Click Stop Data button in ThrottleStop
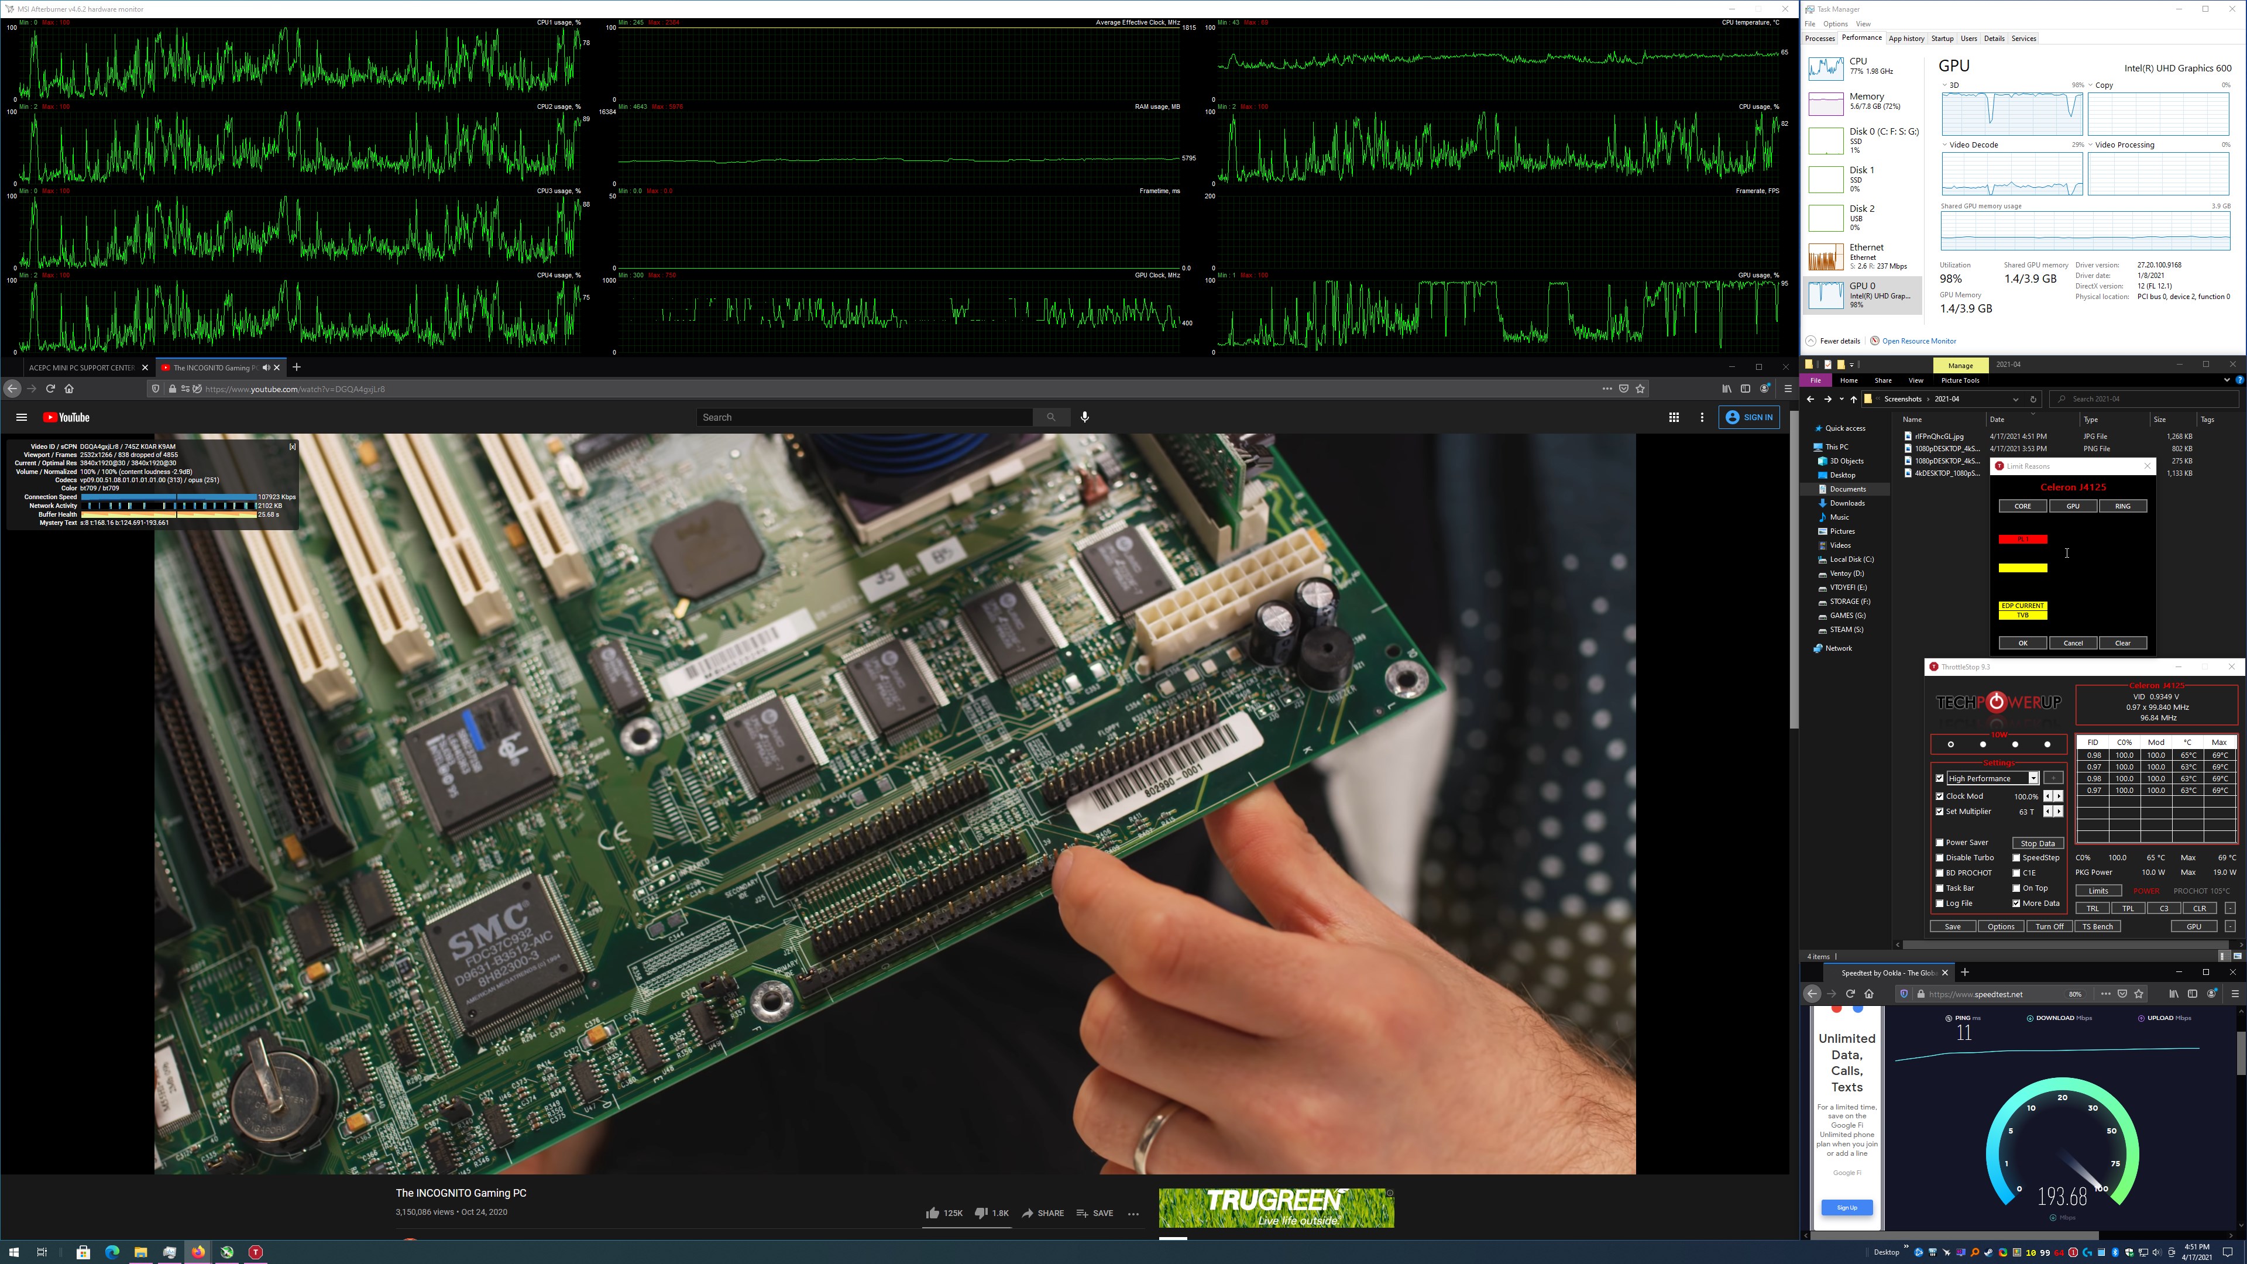This screenshot has width=2247, height=1264. click(2038, 843)
